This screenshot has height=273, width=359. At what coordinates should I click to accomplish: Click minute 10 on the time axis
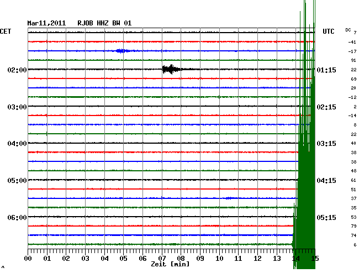click(219, 259)
